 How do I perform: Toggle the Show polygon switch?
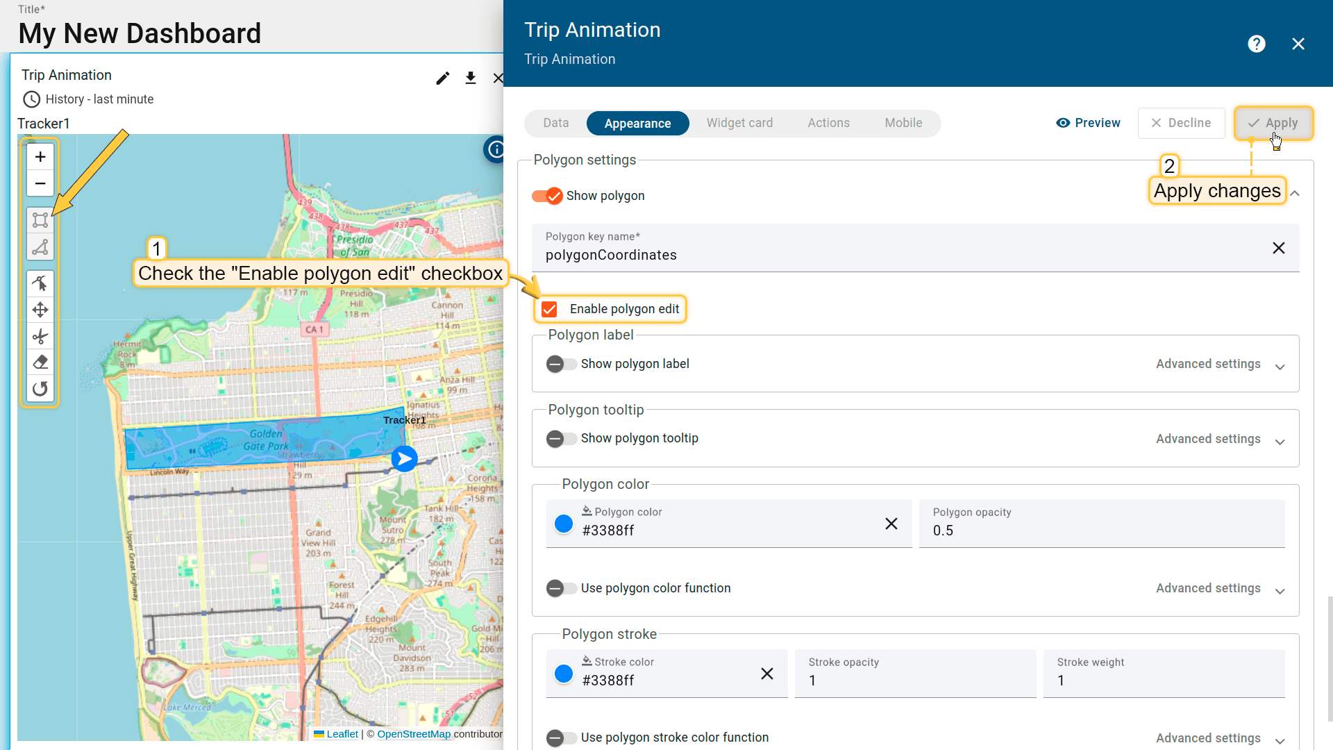pos(547,196)
